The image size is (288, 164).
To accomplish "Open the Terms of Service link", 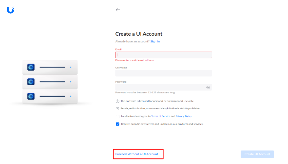I will (161, 116).
